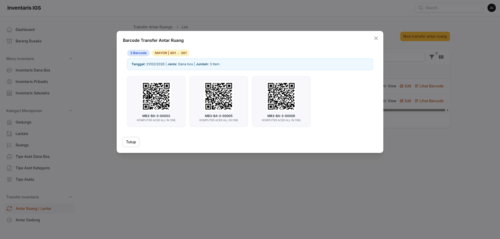Click the Antar Ruang / Lantai refresh icon
The width and height of the screenshot is (500, 239).
(x=9, y=209)
